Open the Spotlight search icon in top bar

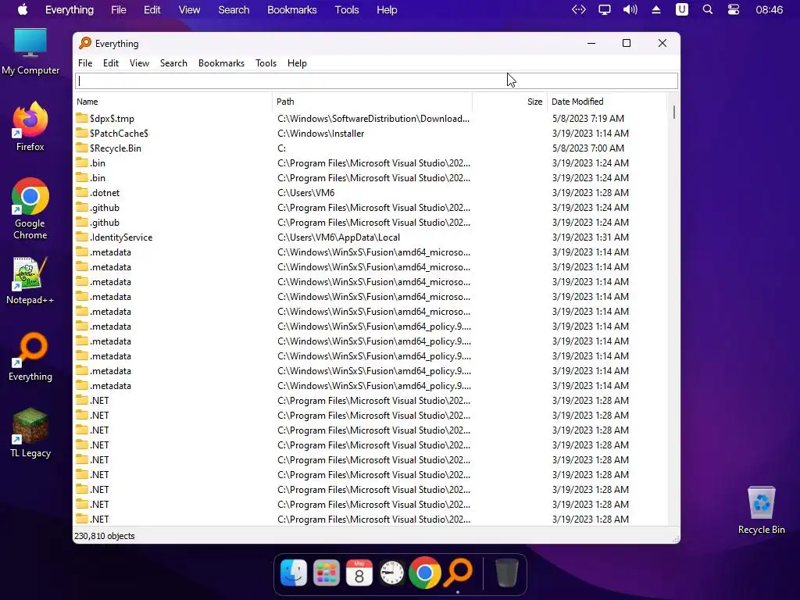[x=708, y=9]
